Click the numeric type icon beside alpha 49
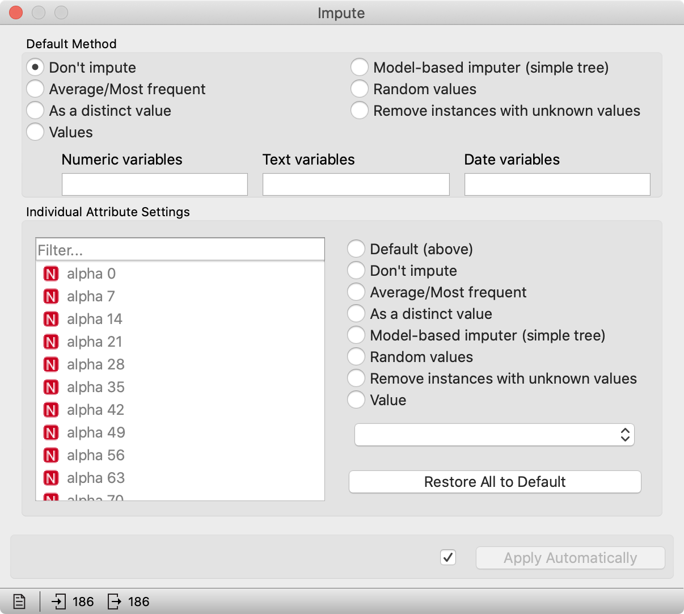This screenshot has height=614, width=684. tap(50, 432)
